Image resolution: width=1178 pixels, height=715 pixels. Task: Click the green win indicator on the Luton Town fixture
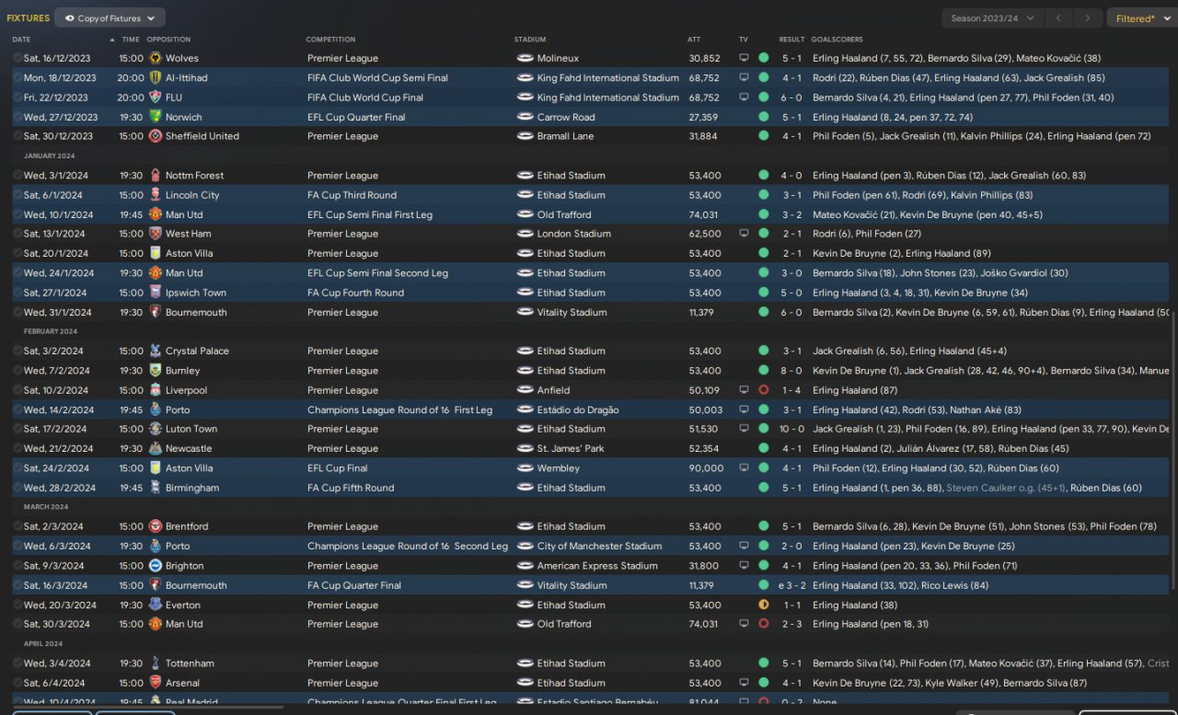[763, 429]
